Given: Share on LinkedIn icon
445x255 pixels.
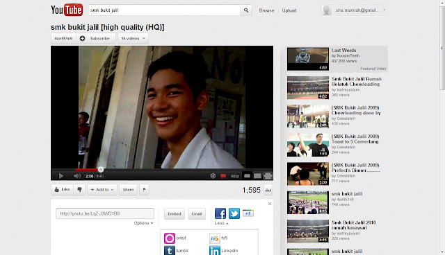Looking at the screenshot, I should pos(215,250).
